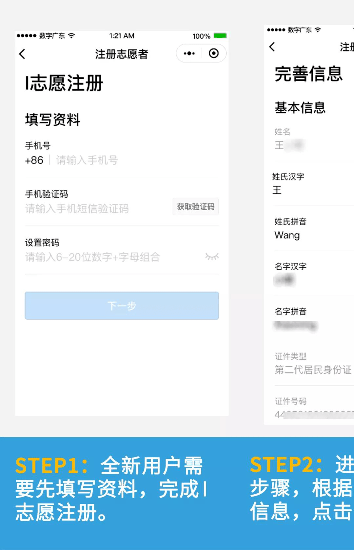Click the mini-program capsule circle button
The width and height of the screenshot is (354, 550).
tap(213, 53)
